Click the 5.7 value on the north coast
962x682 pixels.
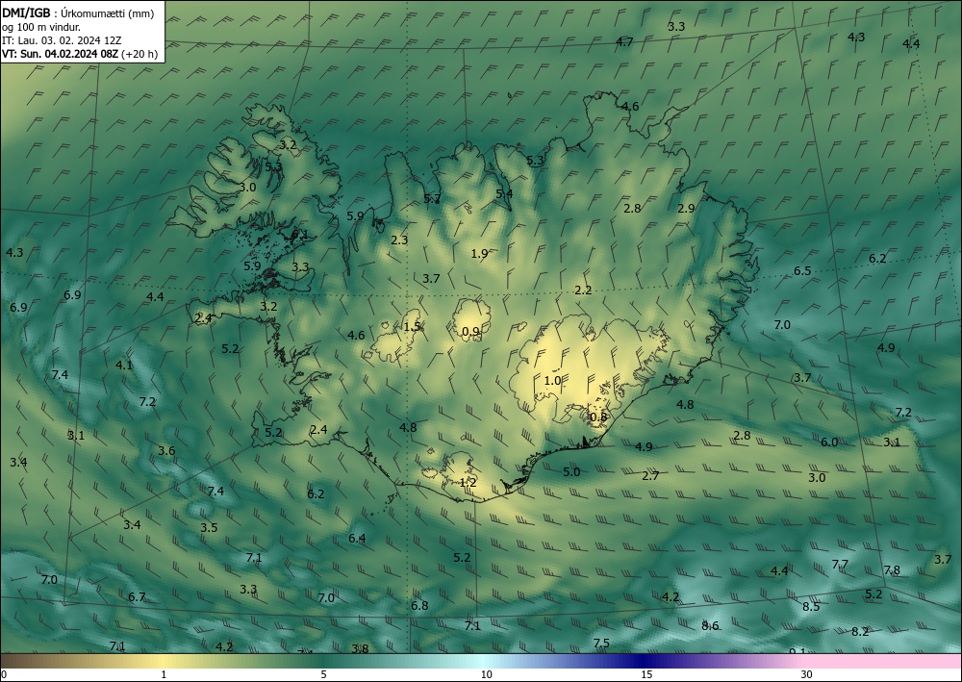[432, 199]
